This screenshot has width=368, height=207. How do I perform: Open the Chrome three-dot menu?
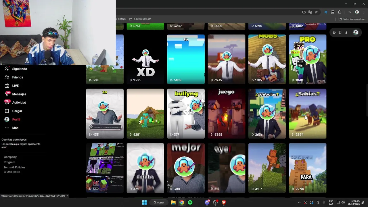point(364,12)
